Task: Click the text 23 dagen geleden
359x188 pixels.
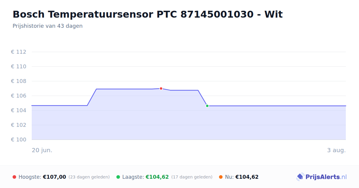Action: click(x=89, y=177)
